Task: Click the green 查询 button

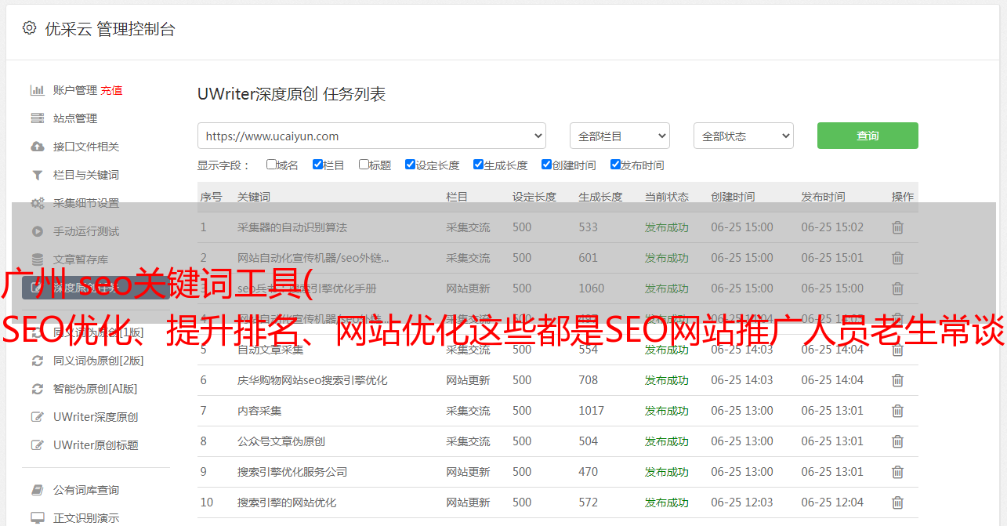Action: tap(868, 136)
